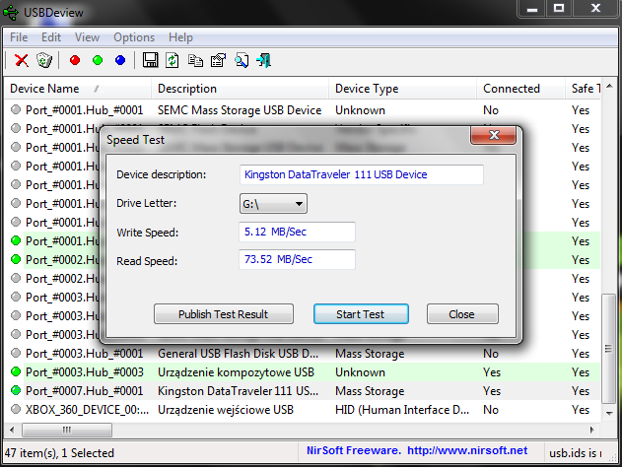This screenshot has height=469, width=622.
Task: Click the '47 item(s), 1 Selected' status text
Action: (59, 453)
